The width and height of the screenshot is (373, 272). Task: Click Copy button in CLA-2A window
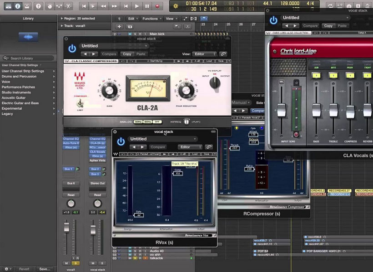[x=127, y=54]
